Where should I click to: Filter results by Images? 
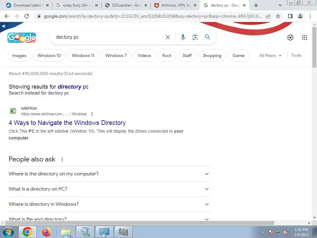click(x=19, y=55)
